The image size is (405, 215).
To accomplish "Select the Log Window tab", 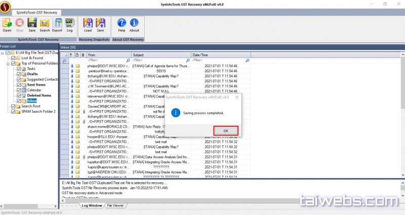I will coord(92,206).
